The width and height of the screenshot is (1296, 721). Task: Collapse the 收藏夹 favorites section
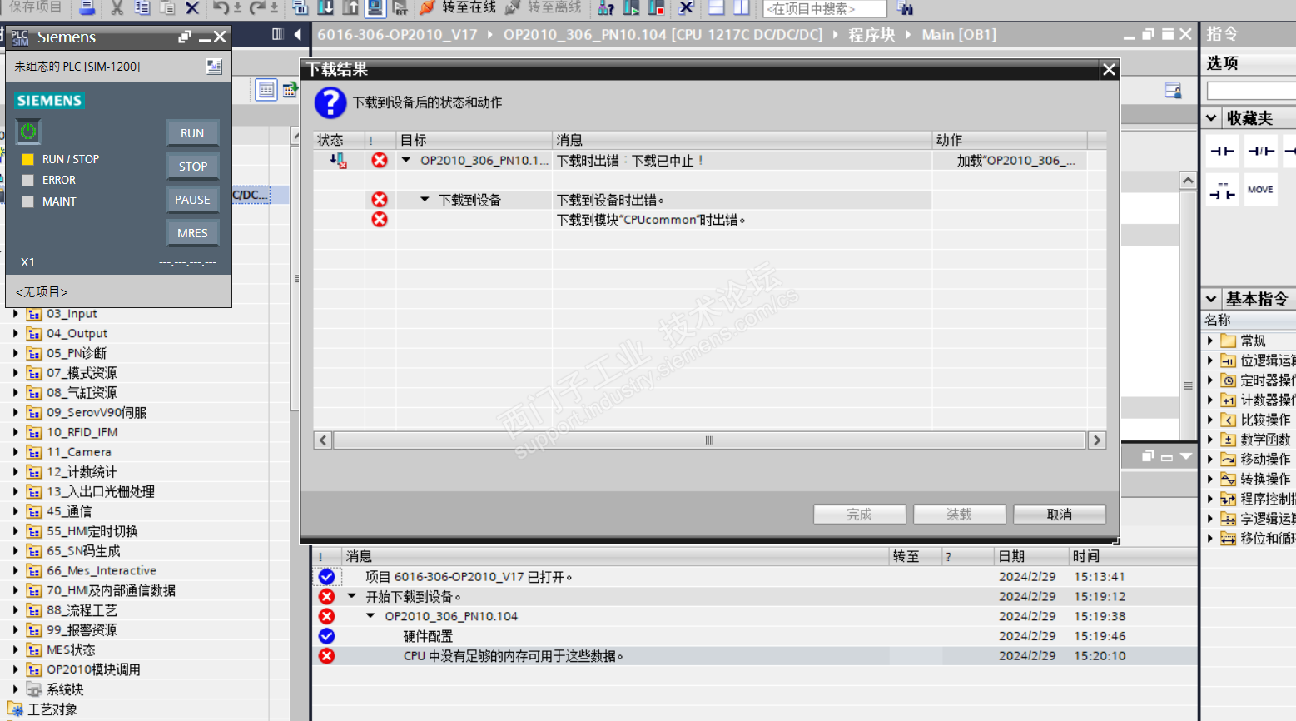1211,118
